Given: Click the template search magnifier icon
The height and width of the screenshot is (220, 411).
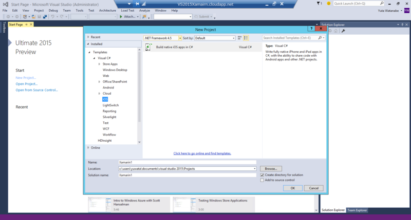Looking at the screenshot, I should point(320,38).
